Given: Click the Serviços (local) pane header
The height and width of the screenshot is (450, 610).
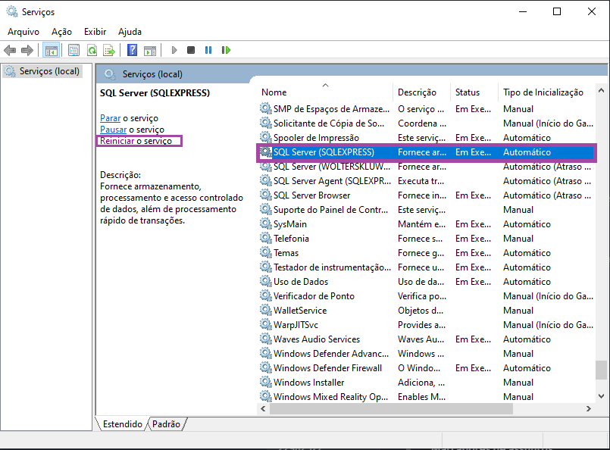Looking at the screenshot, I should click(152, 74).
